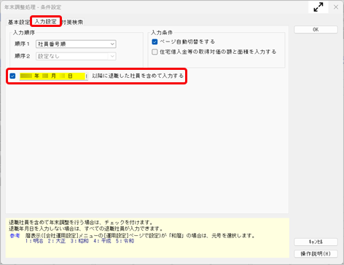Toggle ページ自動切替をする checkbox
Viewport: 344px width, 265px height.
155,41
